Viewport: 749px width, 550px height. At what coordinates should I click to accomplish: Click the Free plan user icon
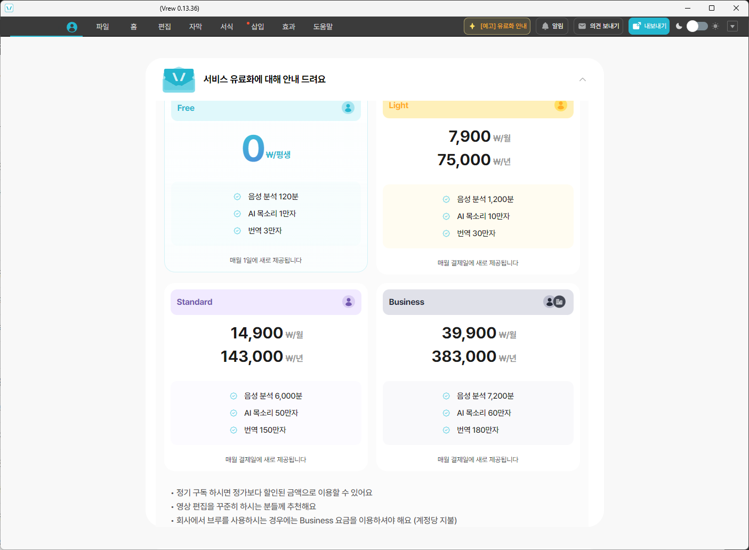348,108
